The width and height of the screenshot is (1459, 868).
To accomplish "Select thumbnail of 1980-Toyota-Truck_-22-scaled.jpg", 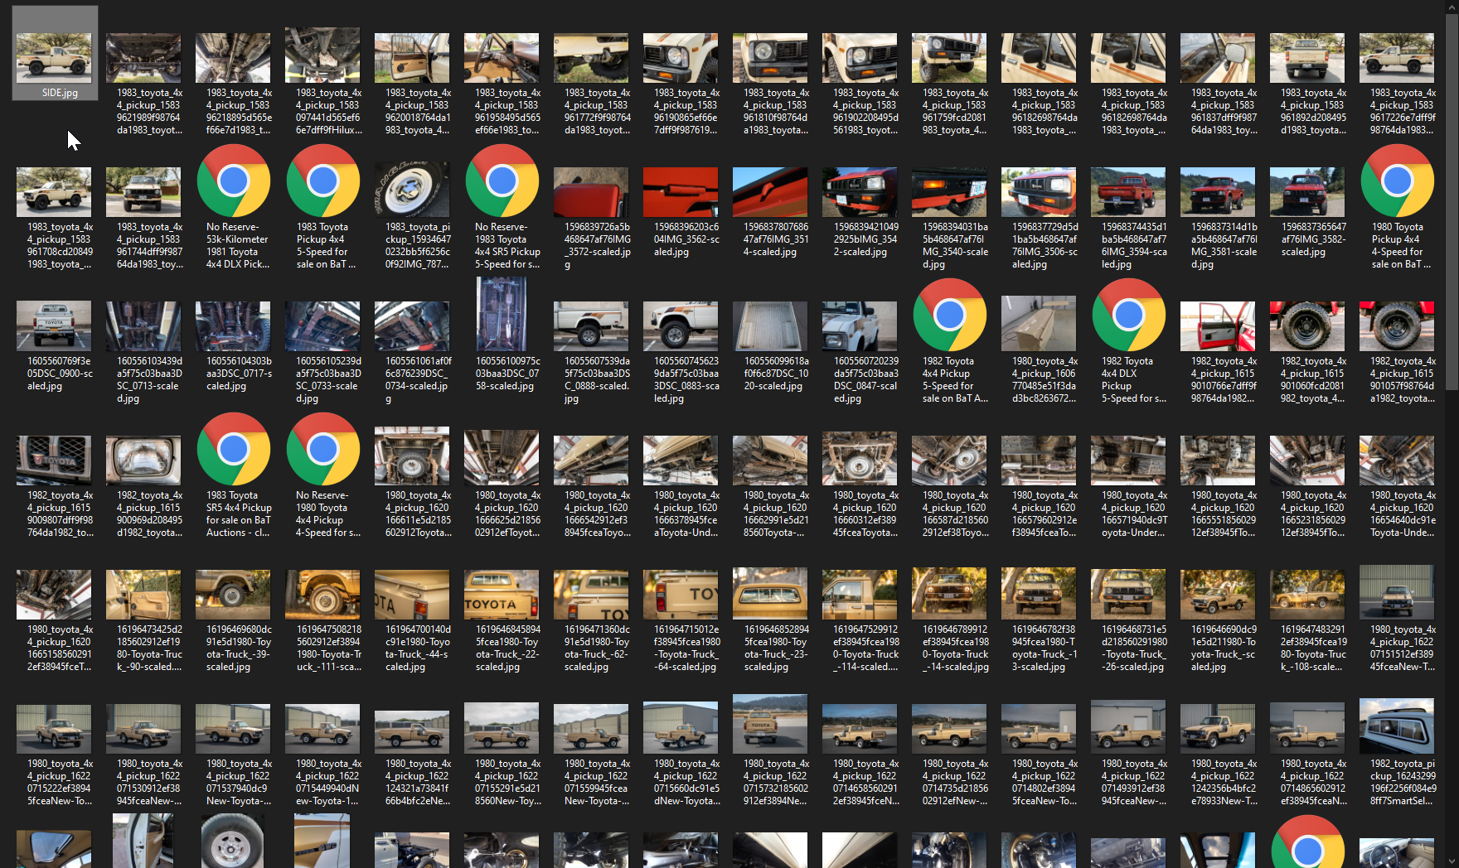I will pyautogui.click(x=502, y=595).
